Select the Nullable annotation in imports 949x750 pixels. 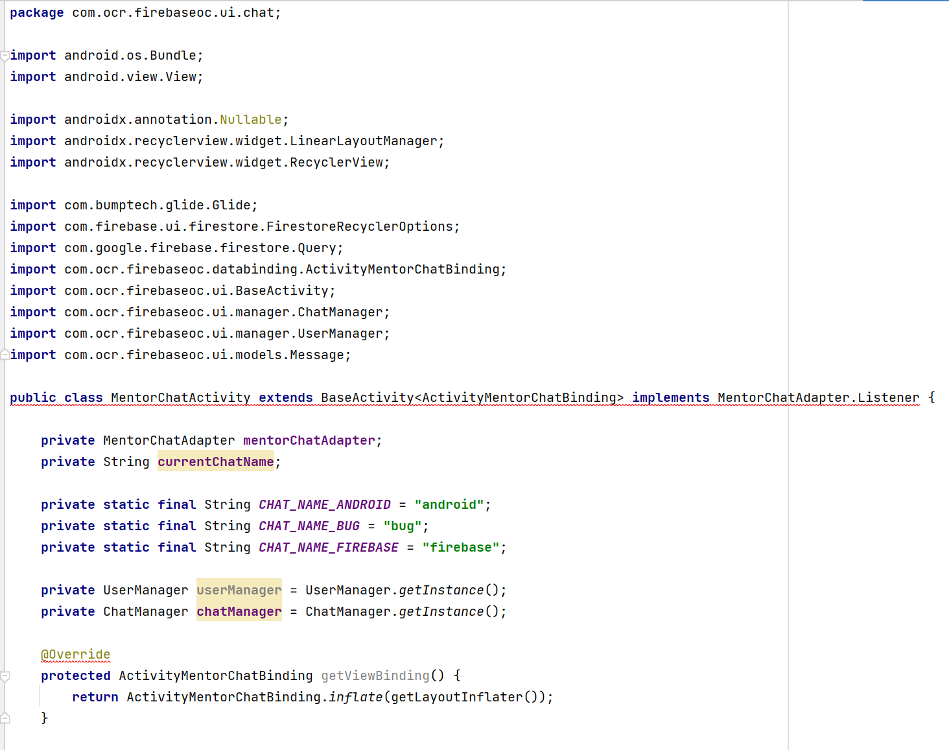click(251, 120)
